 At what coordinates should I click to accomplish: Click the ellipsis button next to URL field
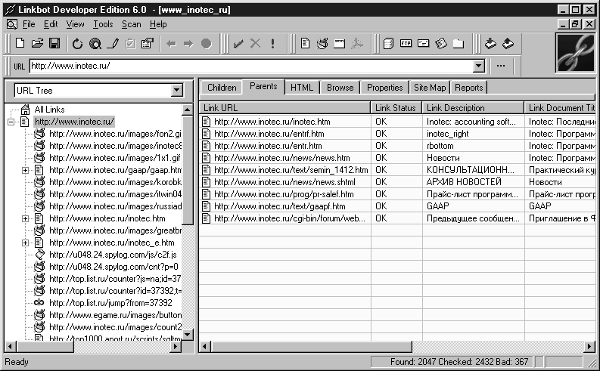[501, 66]
